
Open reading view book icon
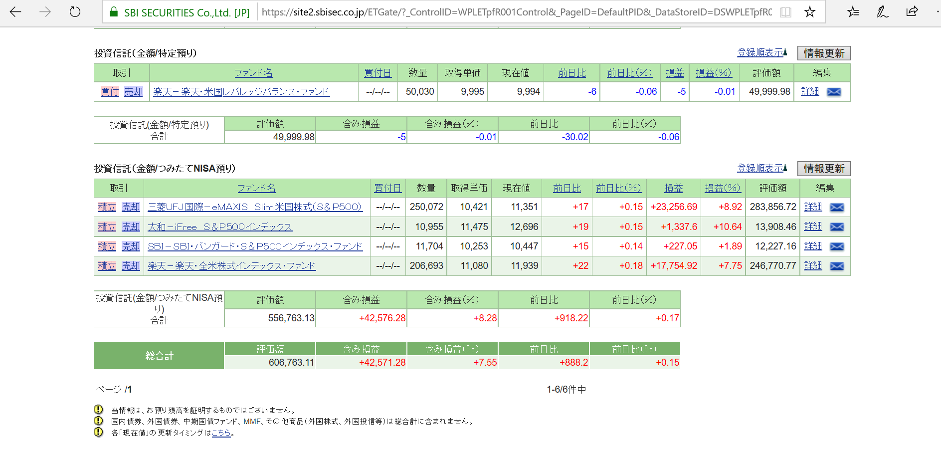[x=785, y=12]
